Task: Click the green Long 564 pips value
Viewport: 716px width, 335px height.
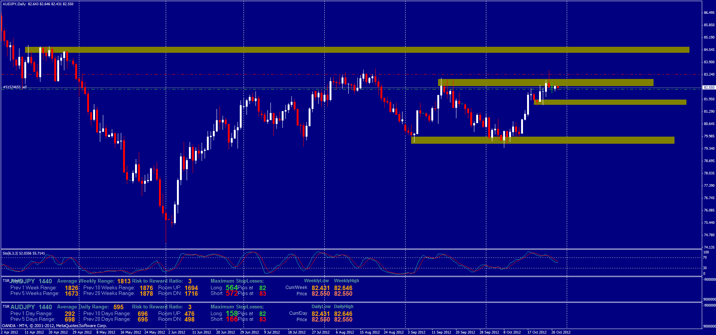Action: click(x=232, y=287)
